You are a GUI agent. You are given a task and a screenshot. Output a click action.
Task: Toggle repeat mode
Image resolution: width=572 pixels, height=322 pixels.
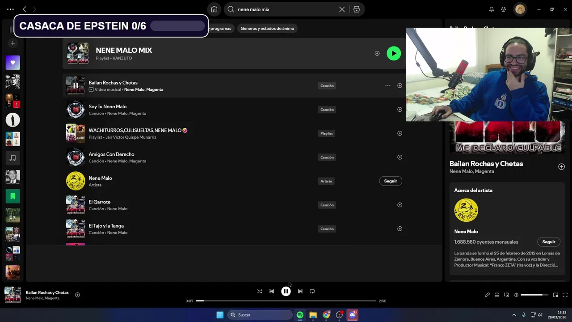tap(312, 291)
